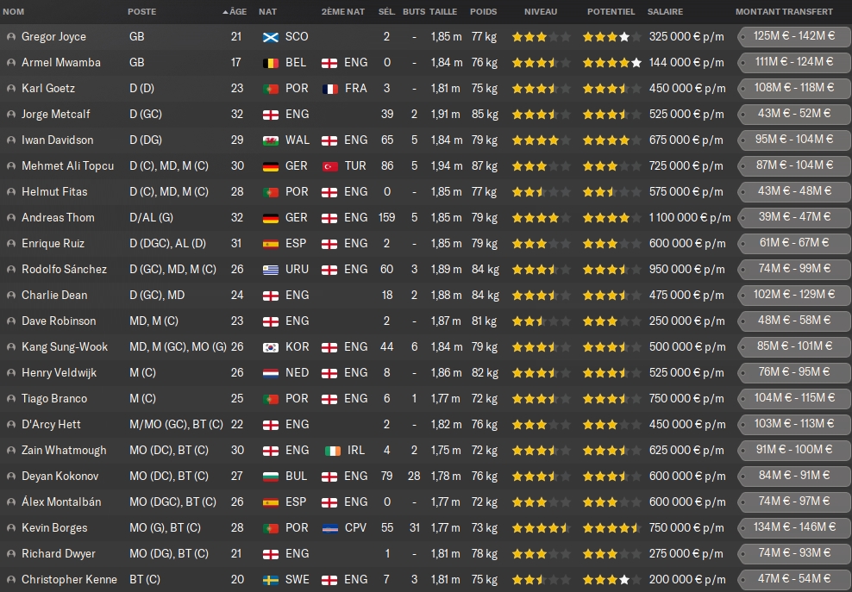Click the person icon beside Álex Montalbán

pyautogui.click(x=11, y=502)
